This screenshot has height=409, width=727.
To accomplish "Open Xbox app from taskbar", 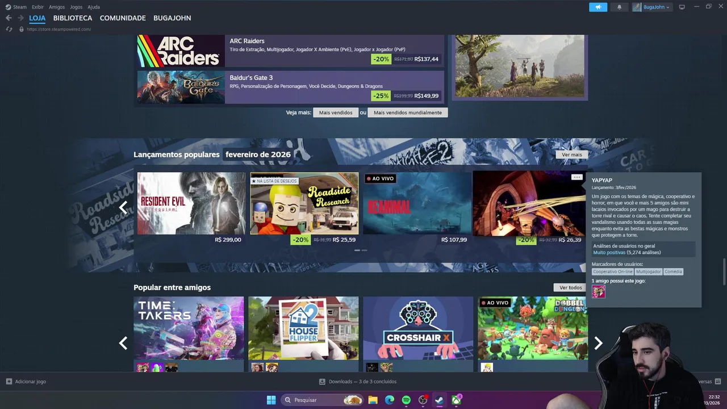I will point(456,400).
